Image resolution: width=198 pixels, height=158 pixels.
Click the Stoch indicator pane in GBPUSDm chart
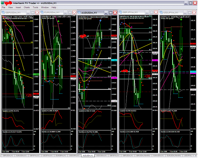click(17, 140)
